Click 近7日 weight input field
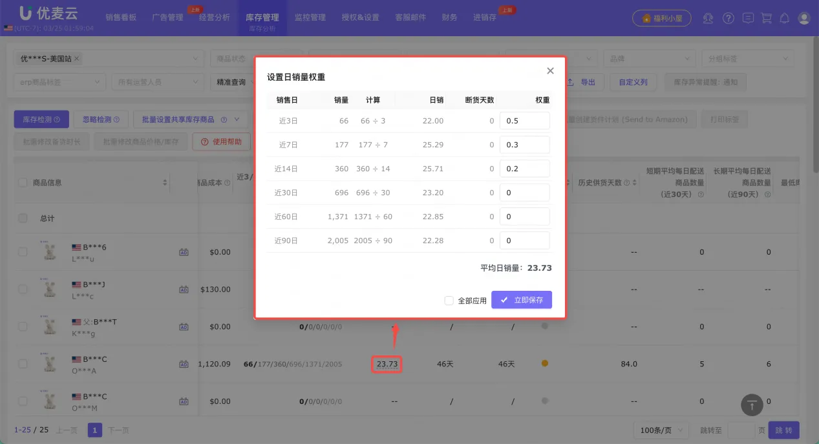 [525, 145]
